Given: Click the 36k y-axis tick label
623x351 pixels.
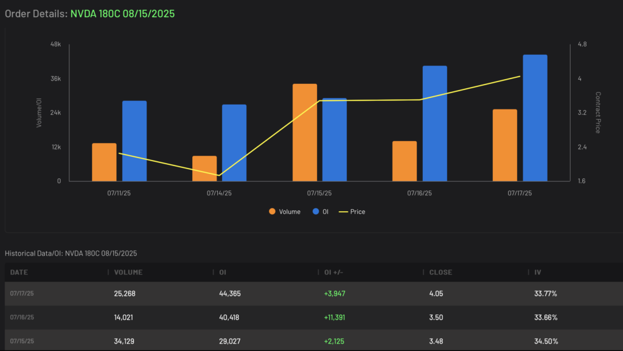Looking at the screenshot, I should [55, 78].
